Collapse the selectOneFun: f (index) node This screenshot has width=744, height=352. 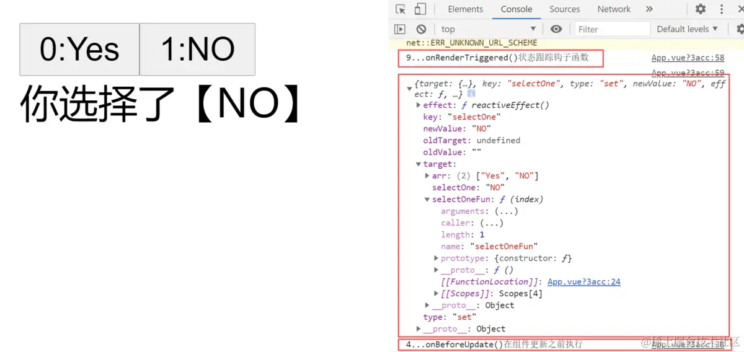click(427, 200)
